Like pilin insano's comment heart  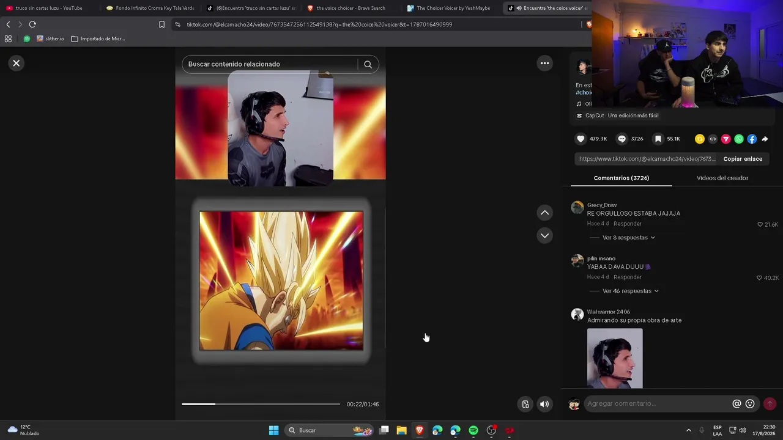pyautogui.click(x=759, y=277)
